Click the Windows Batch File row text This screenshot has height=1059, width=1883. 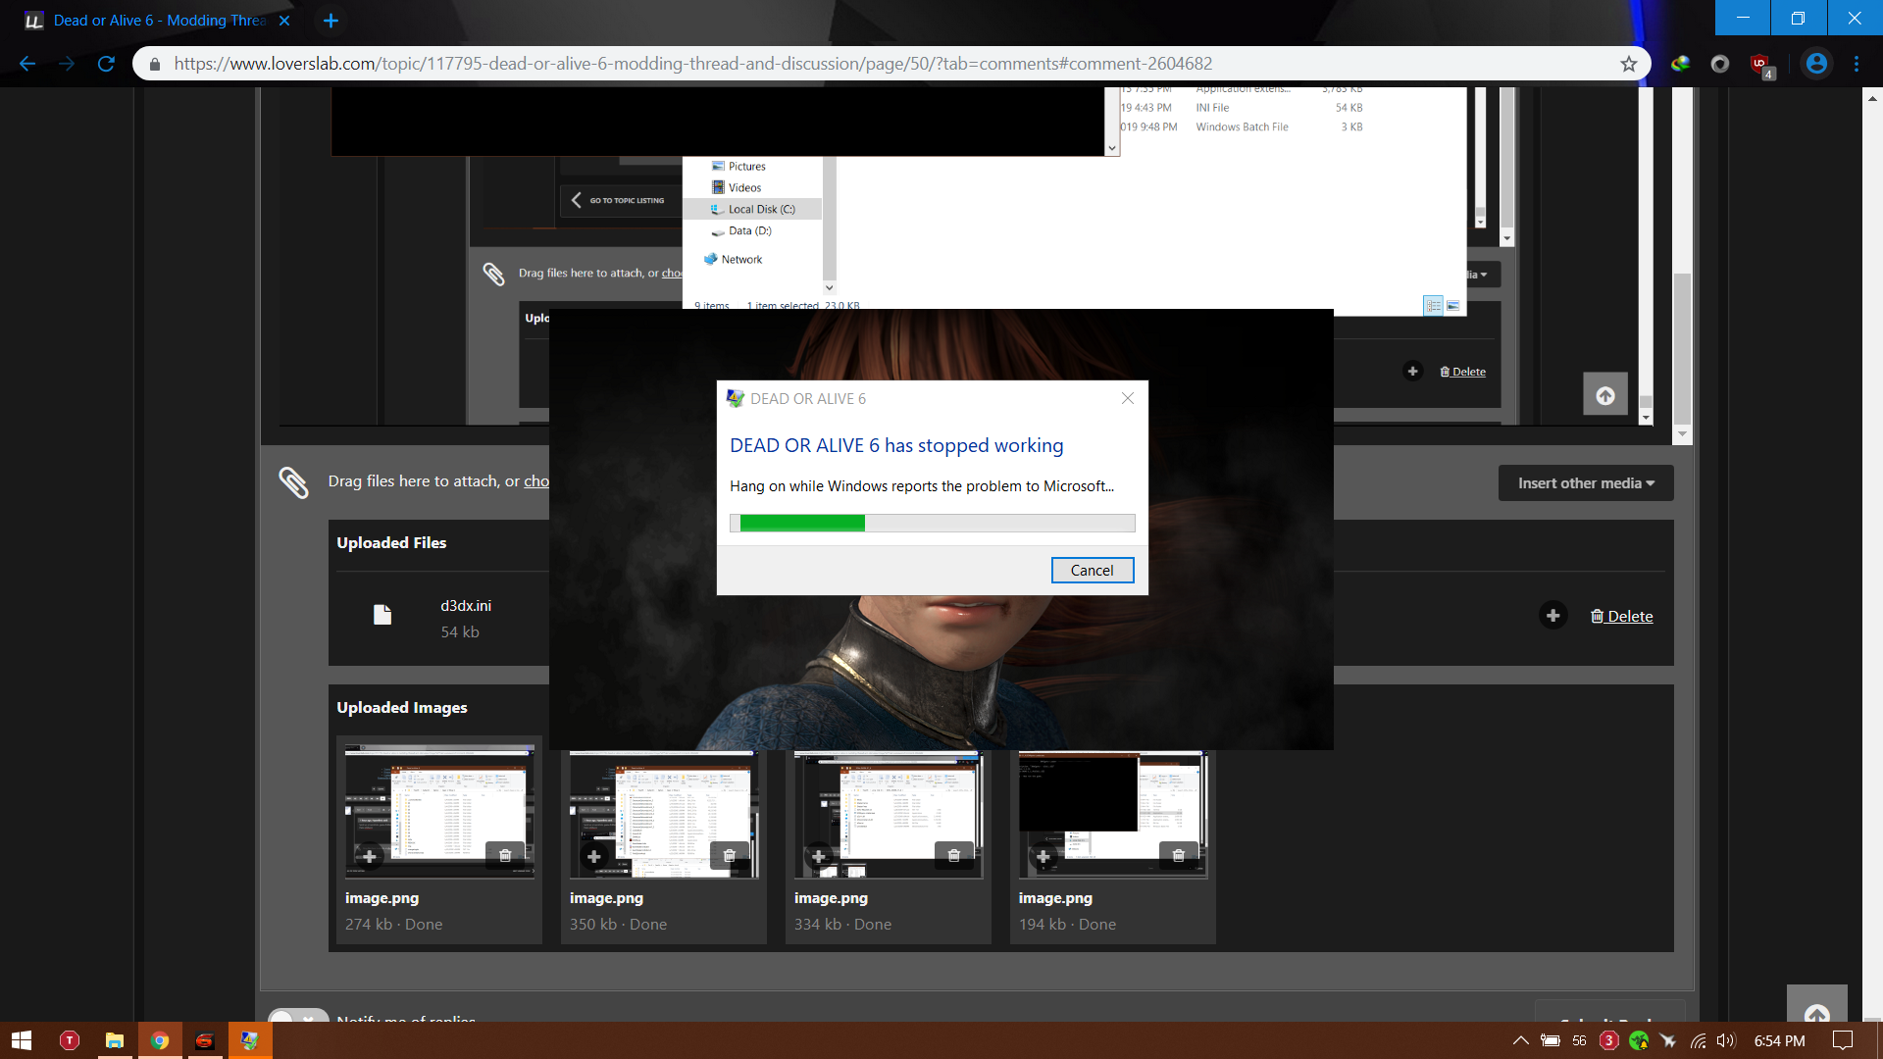pyautogui.click(x=1242, y=127)
